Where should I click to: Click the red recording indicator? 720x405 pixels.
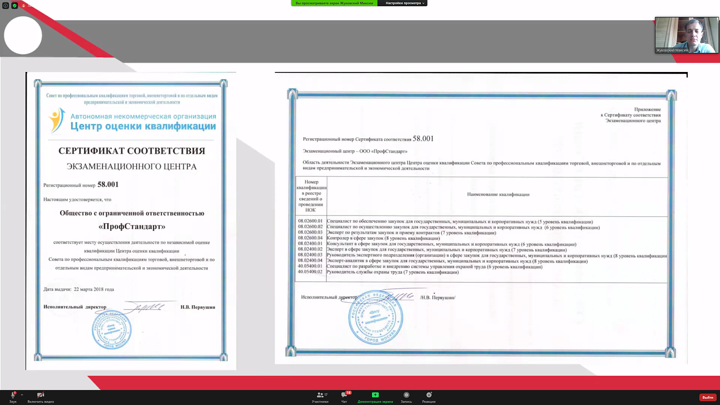(24, 6)
